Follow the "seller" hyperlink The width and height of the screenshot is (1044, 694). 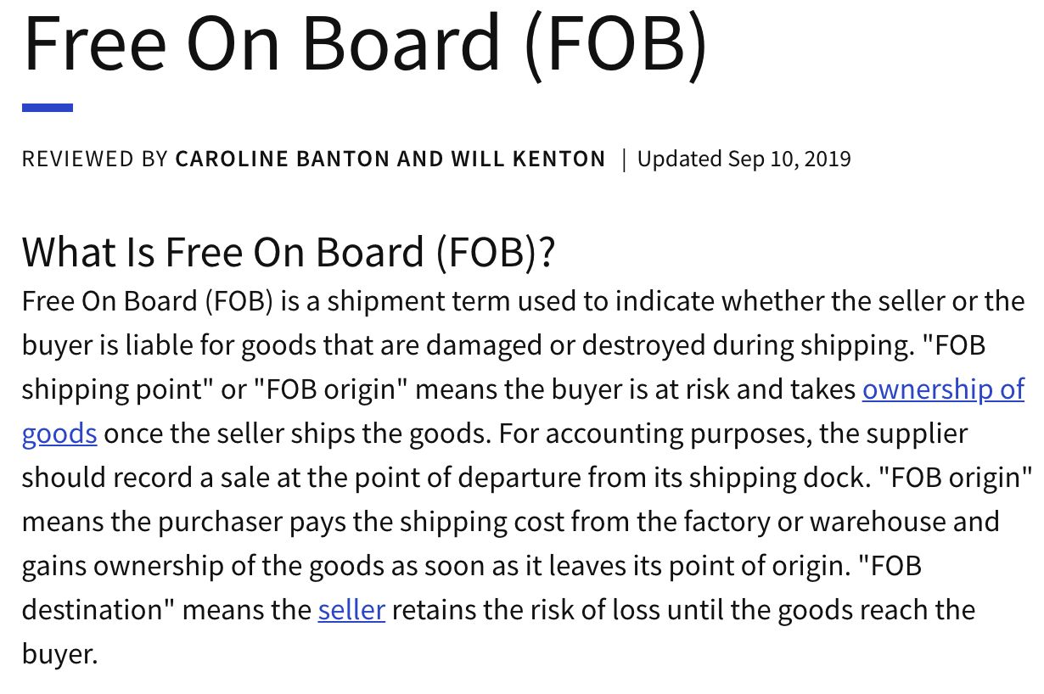point(351,610)
